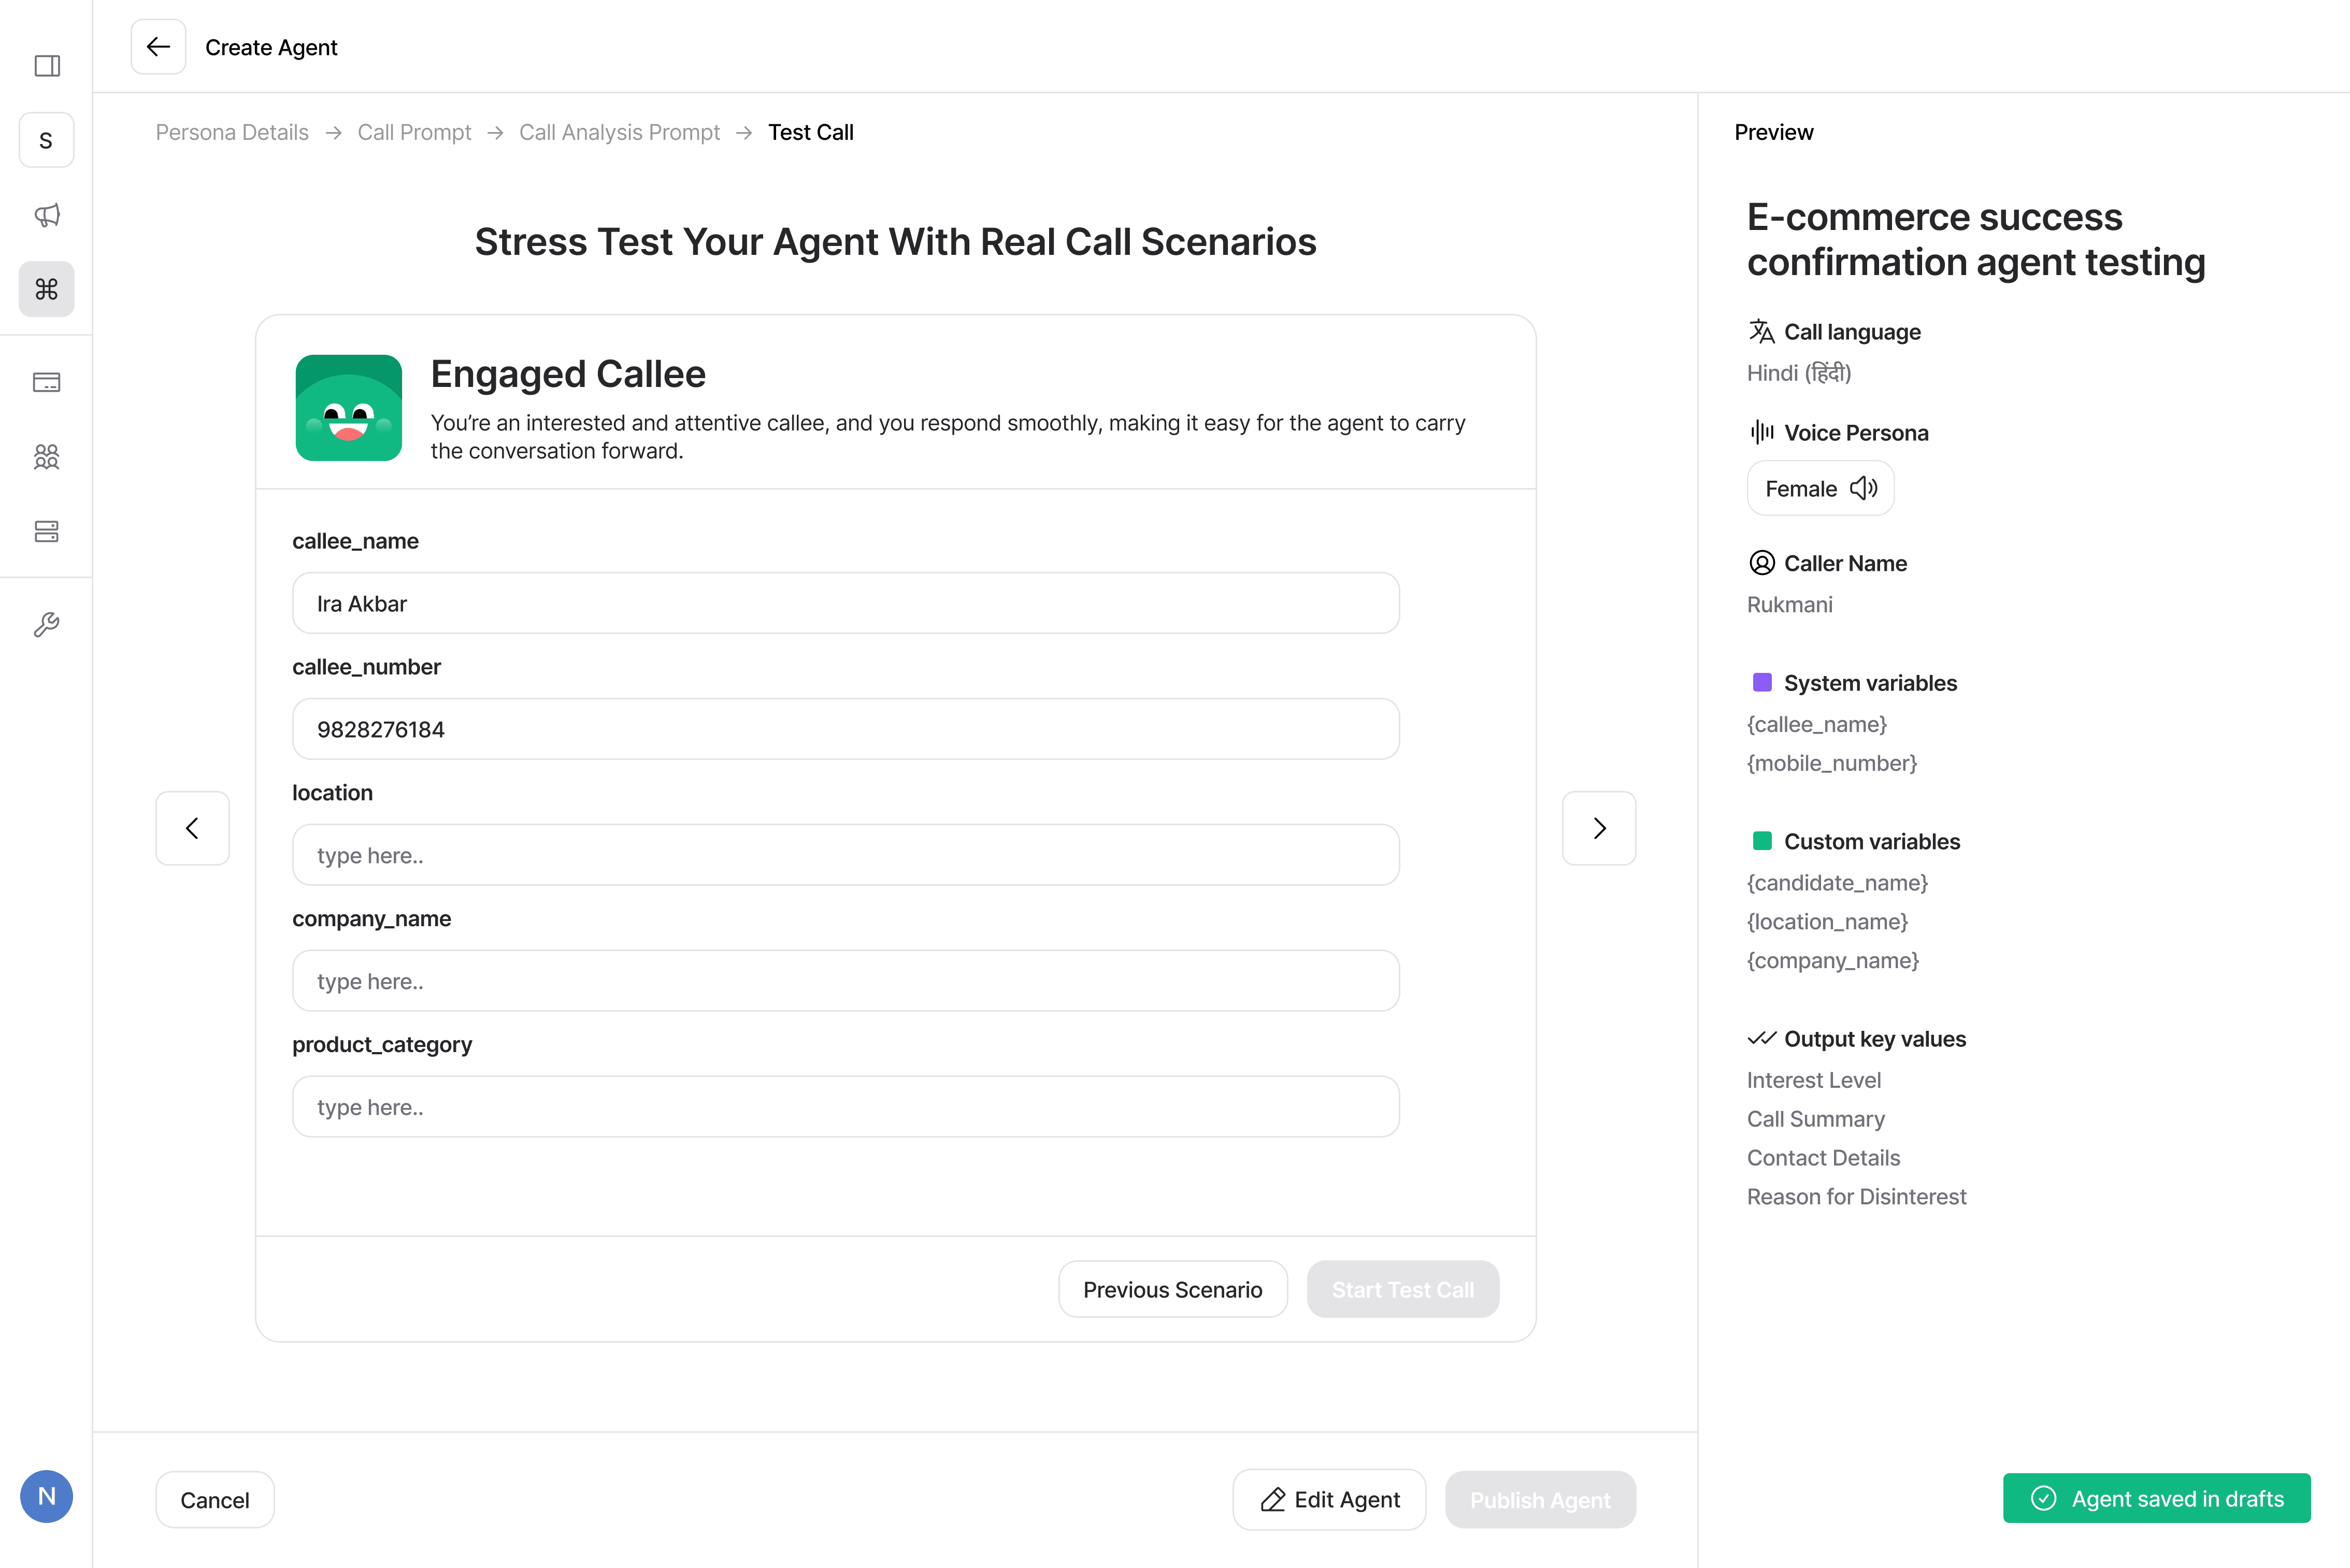Switch to Call Analysis Prompt step
This screenshot has height=1568, width=2350.
click(619, 132)
